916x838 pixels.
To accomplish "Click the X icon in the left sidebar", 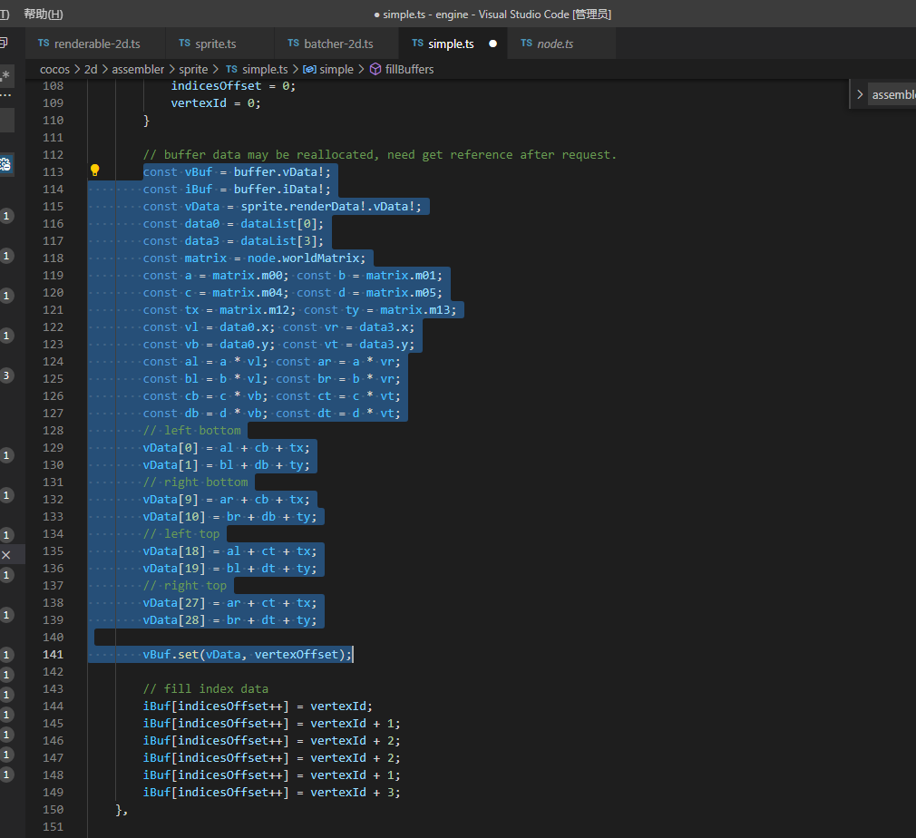I will (x=6, y=554).
